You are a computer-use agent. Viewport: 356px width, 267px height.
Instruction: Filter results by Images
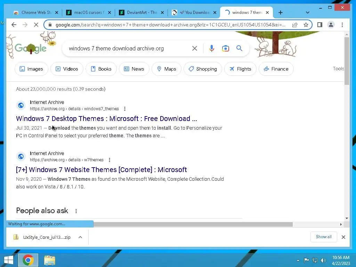pyautogui.click(x=31, y=69)
